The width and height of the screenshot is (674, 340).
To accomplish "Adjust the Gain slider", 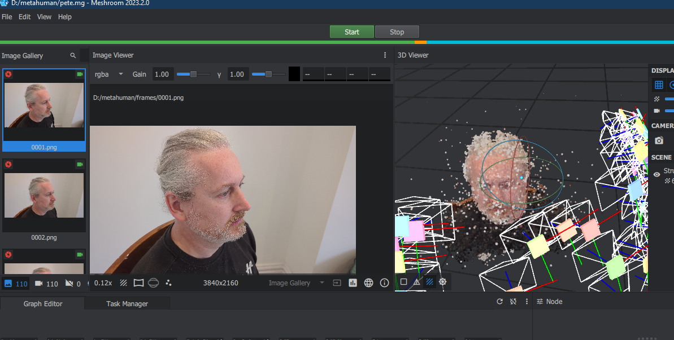I will [193, 74].
